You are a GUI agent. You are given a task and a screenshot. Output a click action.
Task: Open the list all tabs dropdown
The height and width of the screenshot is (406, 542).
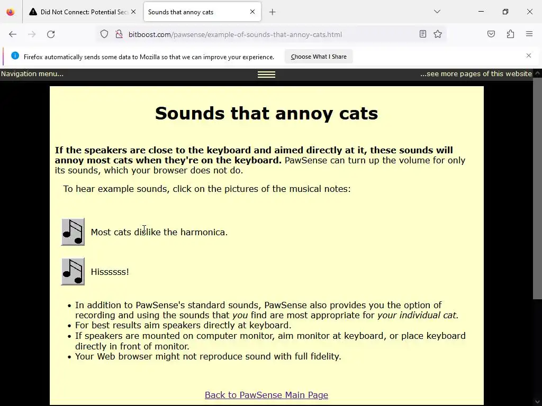click(x=437, y=12)
